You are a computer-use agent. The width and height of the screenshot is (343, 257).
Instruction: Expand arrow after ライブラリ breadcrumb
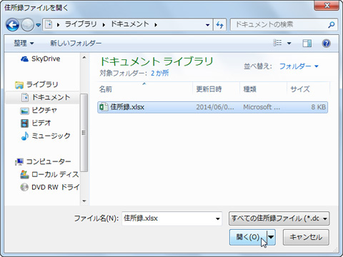pyautogui.click(x=104, y=25)
